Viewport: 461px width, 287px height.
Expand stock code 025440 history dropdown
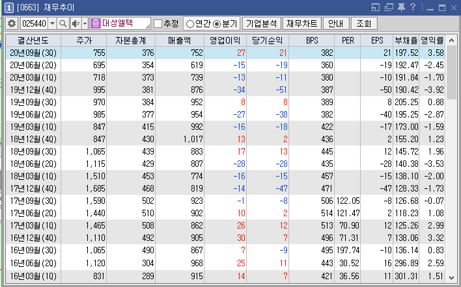(52, 23)
